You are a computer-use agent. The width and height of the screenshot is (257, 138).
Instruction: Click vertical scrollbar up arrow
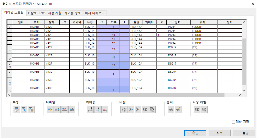coord(244,22)
